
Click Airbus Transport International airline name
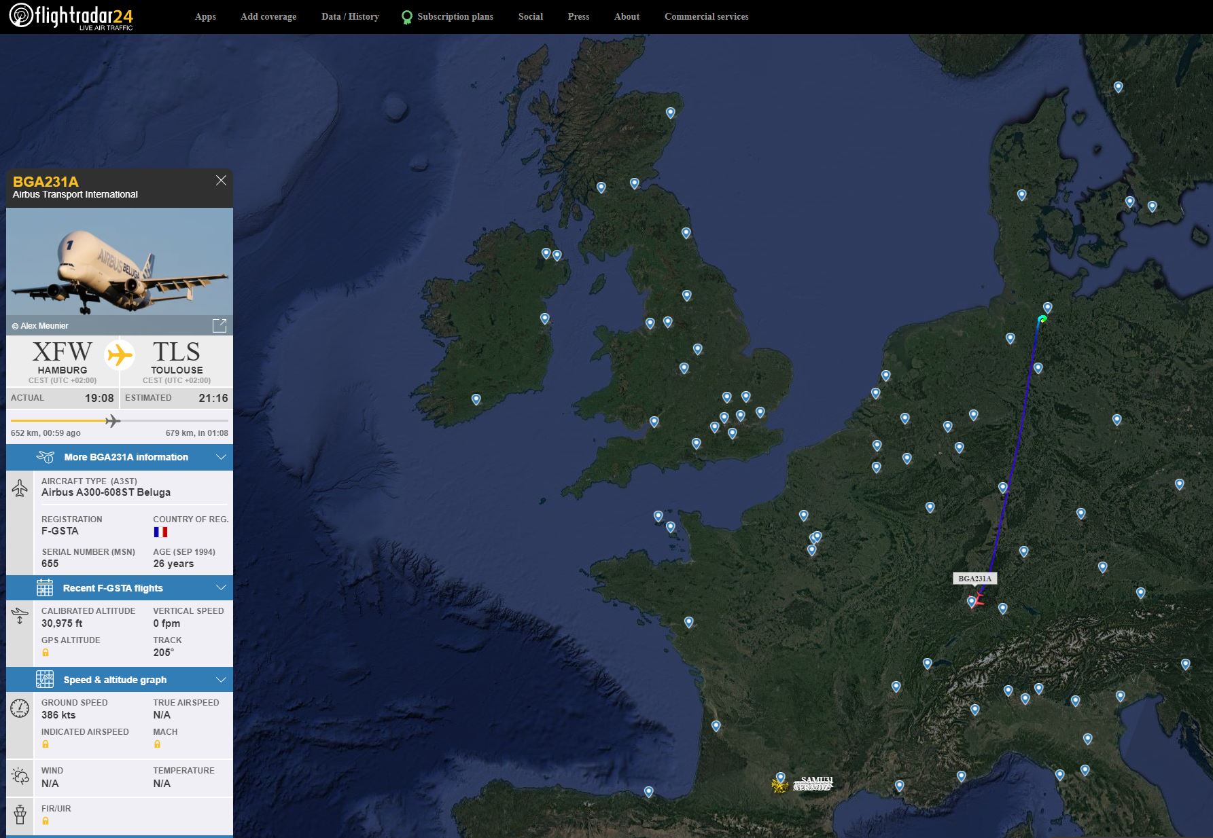(x=75, y=194)
